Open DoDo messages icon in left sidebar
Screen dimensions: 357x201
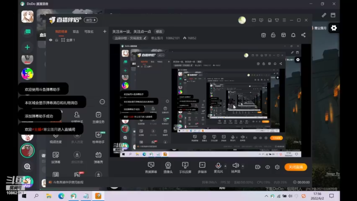coord(27,32)
